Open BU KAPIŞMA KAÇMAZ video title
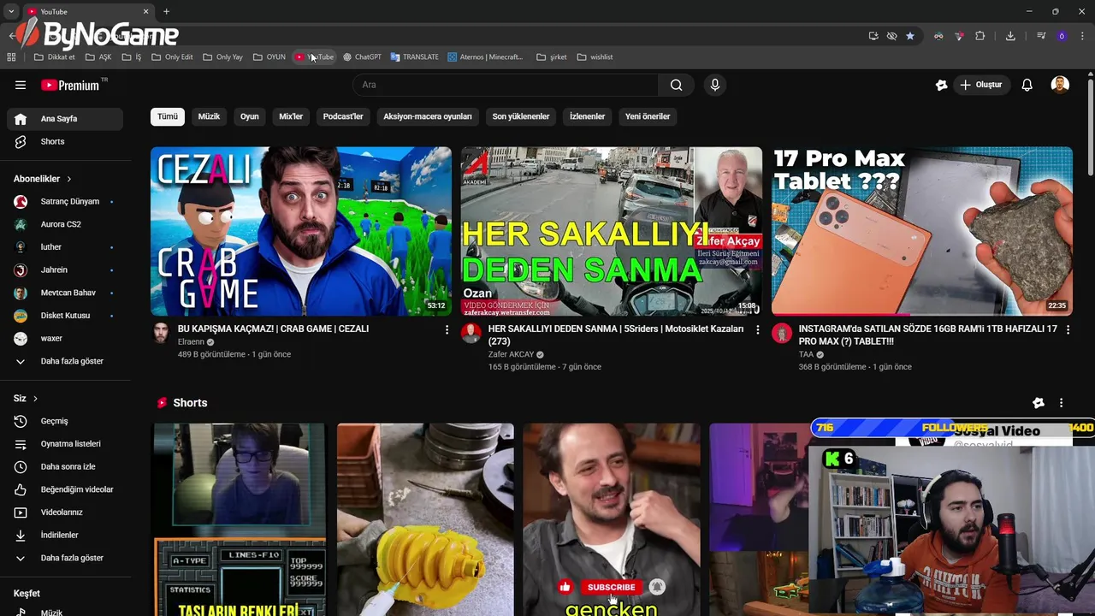Viewport: 1095px width, 616px height. pos(273,329)
